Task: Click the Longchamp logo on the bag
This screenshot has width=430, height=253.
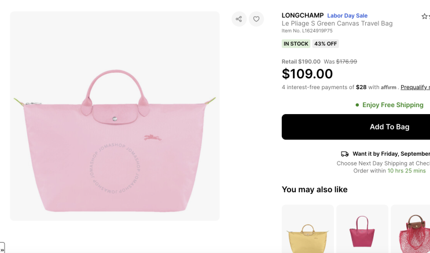Action: coord(153,137)
